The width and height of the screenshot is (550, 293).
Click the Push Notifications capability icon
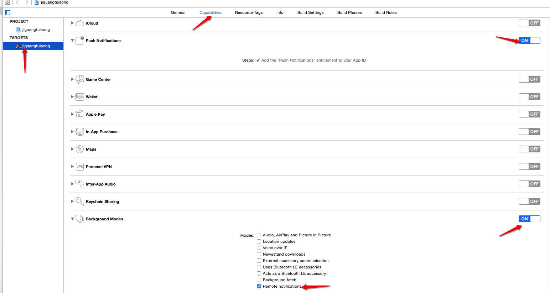[x=80, y=40]
